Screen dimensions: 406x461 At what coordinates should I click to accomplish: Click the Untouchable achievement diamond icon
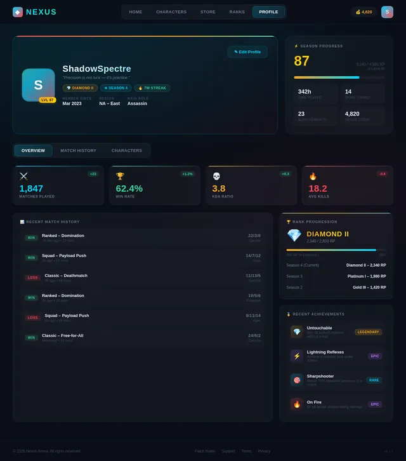pos(296,331)
